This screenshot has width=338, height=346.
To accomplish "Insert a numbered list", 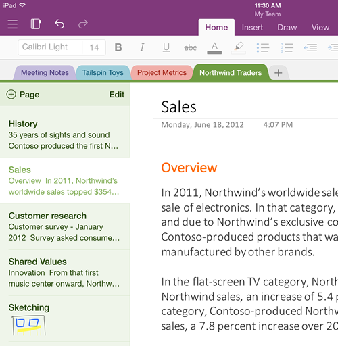I will (287, 47).
